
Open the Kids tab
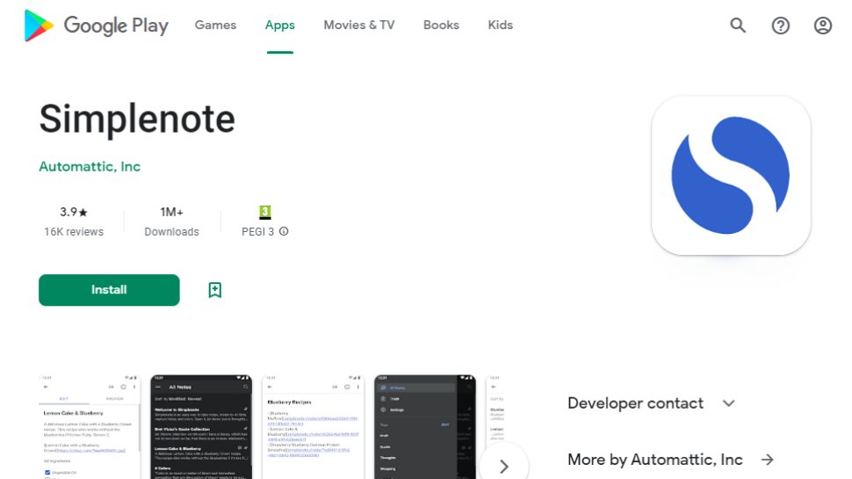click(x=501, y=25)
